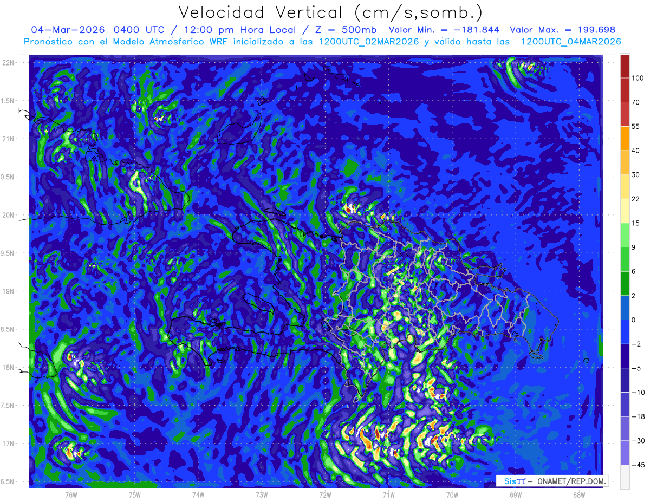Click the "73W" longitude label
This screenshot has width=650, height=502.
(x=262, y=494)
